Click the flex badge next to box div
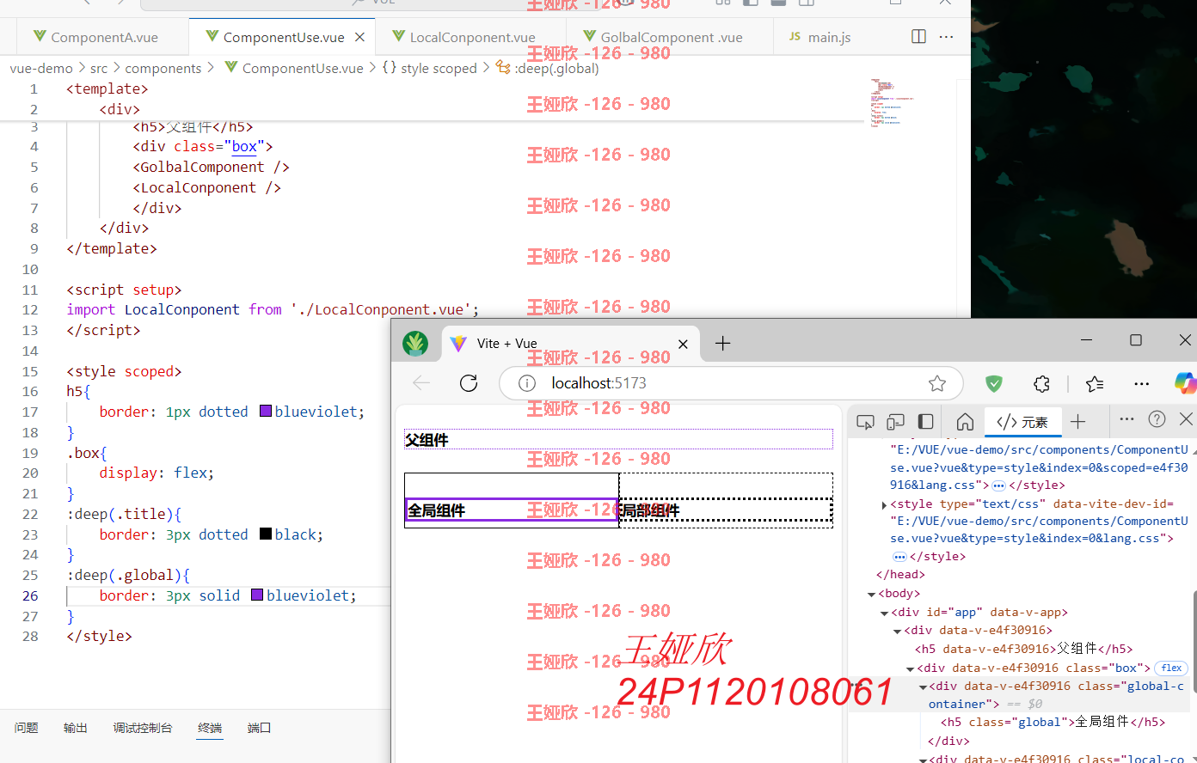1197x763 pixels. pyautogui.click(x=1171, y=668)
